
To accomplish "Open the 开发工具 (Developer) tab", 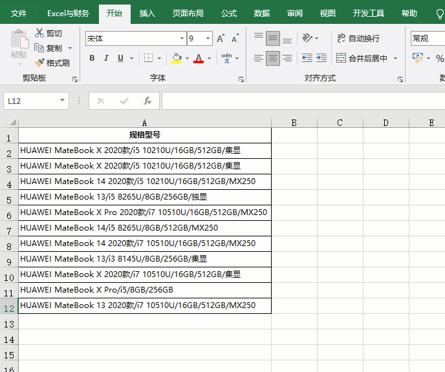I will point(369,14).
